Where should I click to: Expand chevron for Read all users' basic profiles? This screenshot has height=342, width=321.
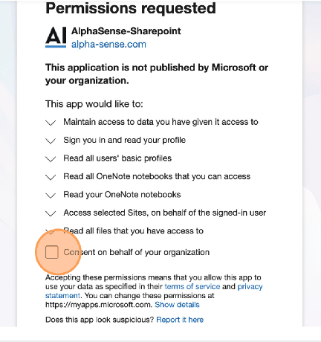(51, 158)
